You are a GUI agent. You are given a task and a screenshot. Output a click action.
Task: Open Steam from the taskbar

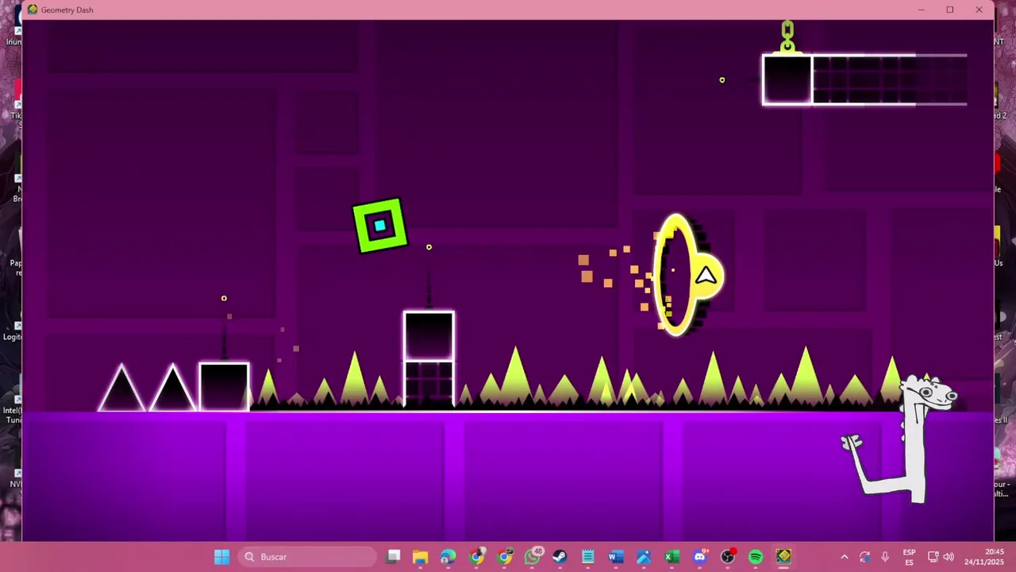tap(560, 557)
